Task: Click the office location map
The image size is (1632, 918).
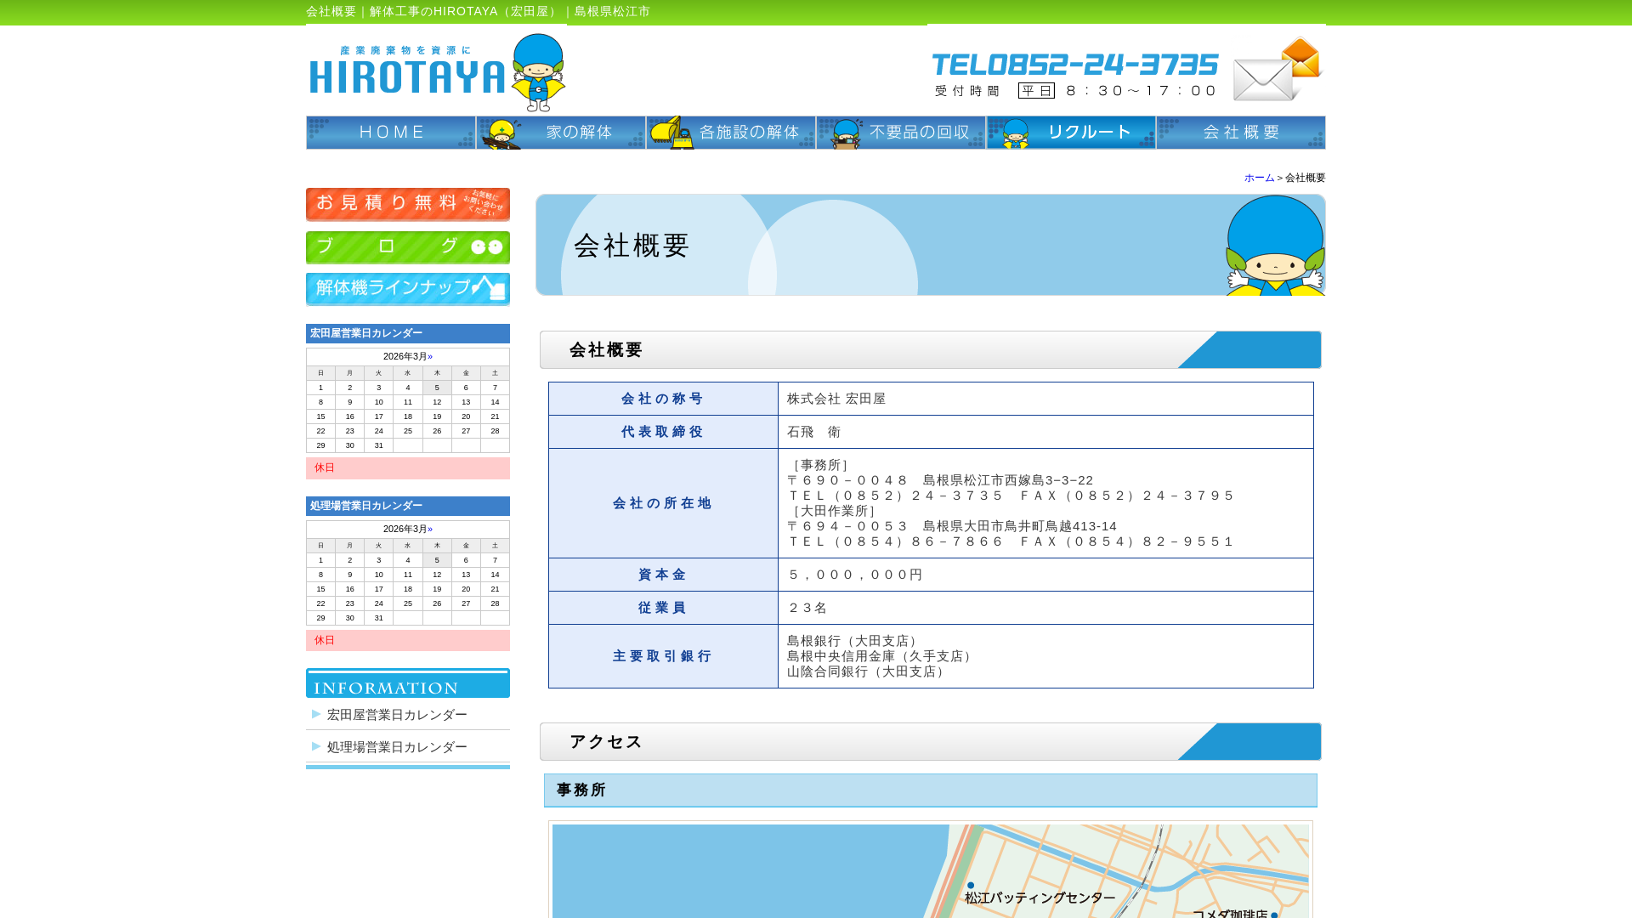Action: (930, 871)
